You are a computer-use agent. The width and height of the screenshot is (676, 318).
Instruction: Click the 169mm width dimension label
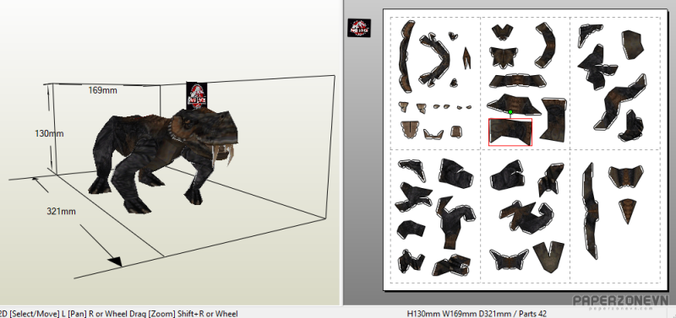point(102,90)
